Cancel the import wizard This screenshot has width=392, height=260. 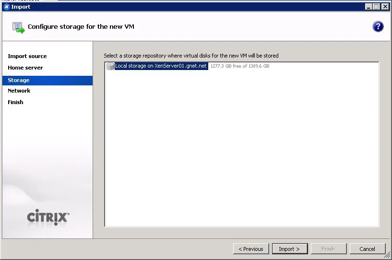click(368, 249)
